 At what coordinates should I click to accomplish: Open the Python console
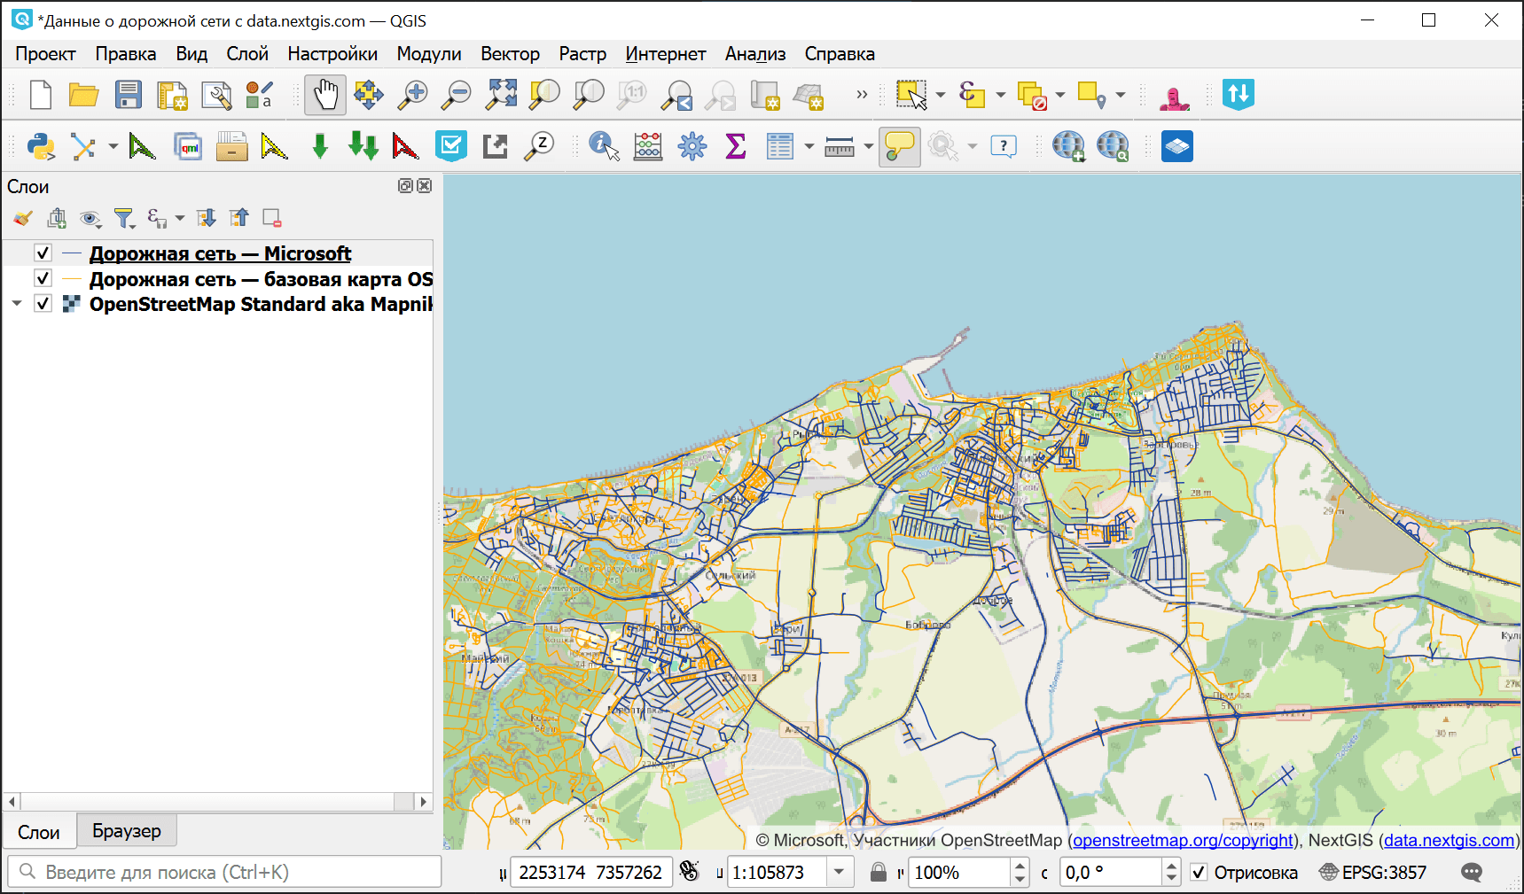click(41, 146)
